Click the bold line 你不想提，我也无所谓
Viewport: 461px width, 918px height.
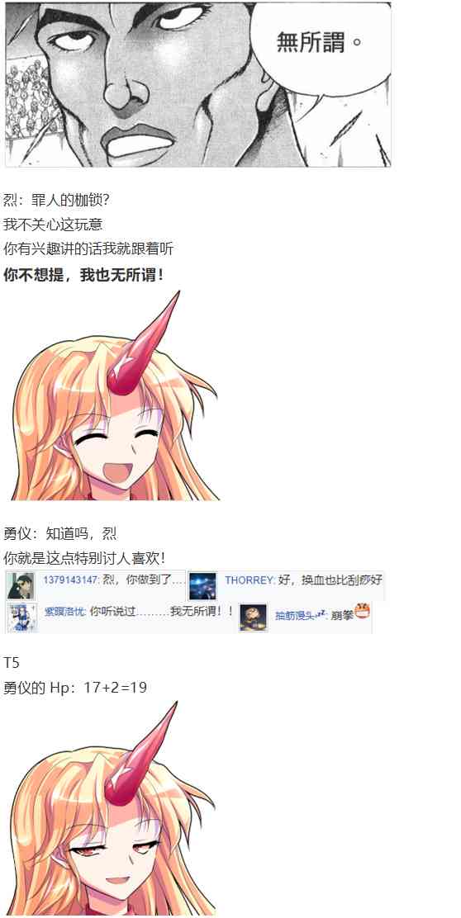(83, 275)
